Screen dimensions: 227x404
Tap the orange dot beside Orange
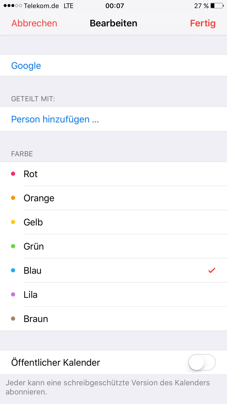pyautogui.click(x=12, y=198)
